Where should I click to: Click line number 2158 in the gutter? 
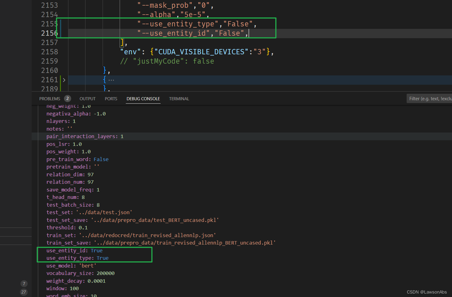click(49, 52)
